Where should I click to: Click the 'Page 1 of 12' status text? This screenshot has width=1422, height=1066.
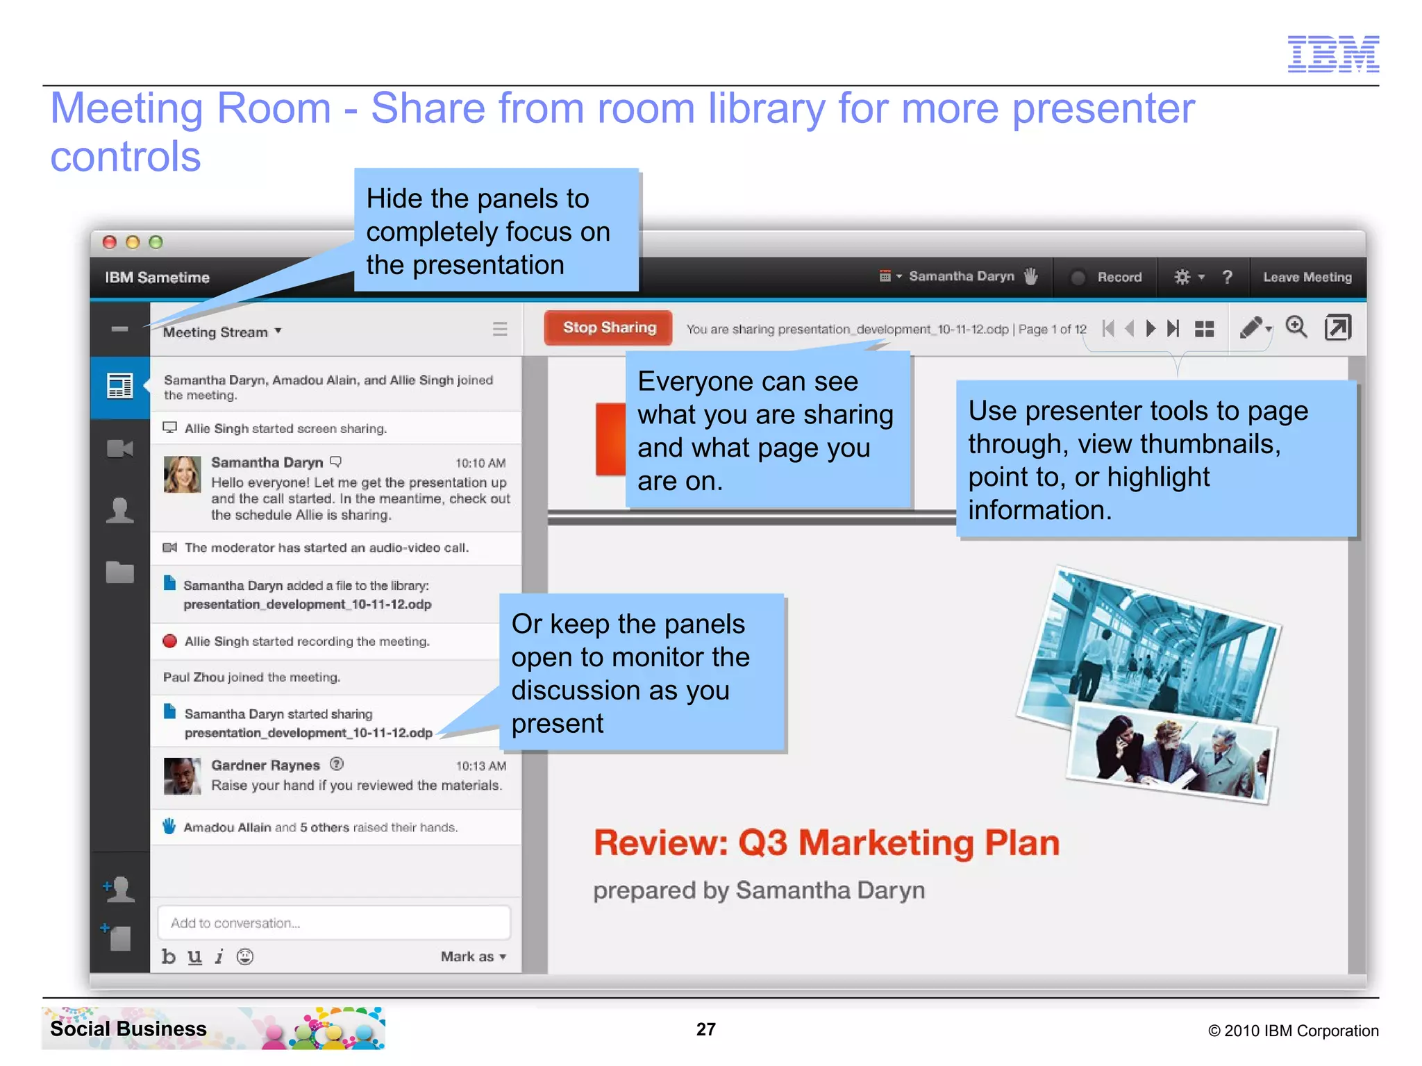pos(1052,329)
